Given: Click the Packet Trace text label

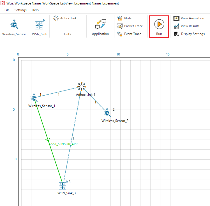Looking at the screenshot, I should [133, 26].
